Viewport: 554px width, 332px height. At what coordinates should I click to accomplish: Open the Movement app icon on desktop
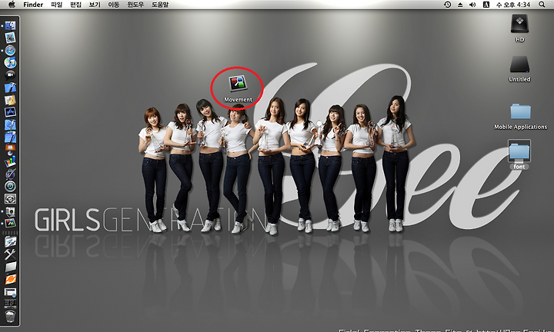(x=238, y=83)
